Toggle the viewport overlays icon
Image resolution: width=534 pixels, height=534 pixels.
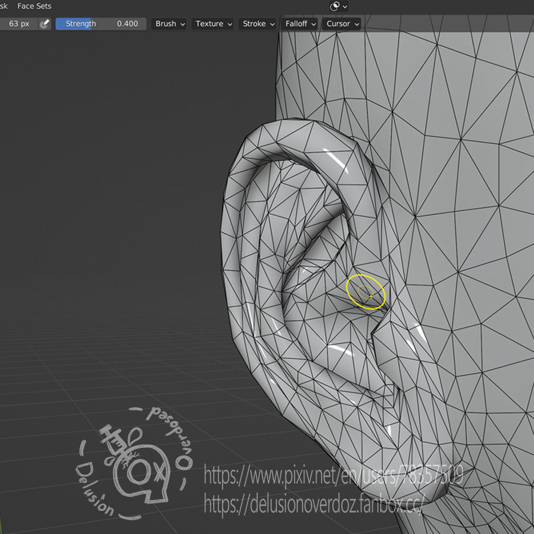(x=335, y=6)
